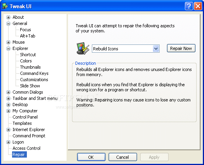Expand the Mouse tree node
The width and height of the screenshot is (204, 165).
(x=8, y=42)
